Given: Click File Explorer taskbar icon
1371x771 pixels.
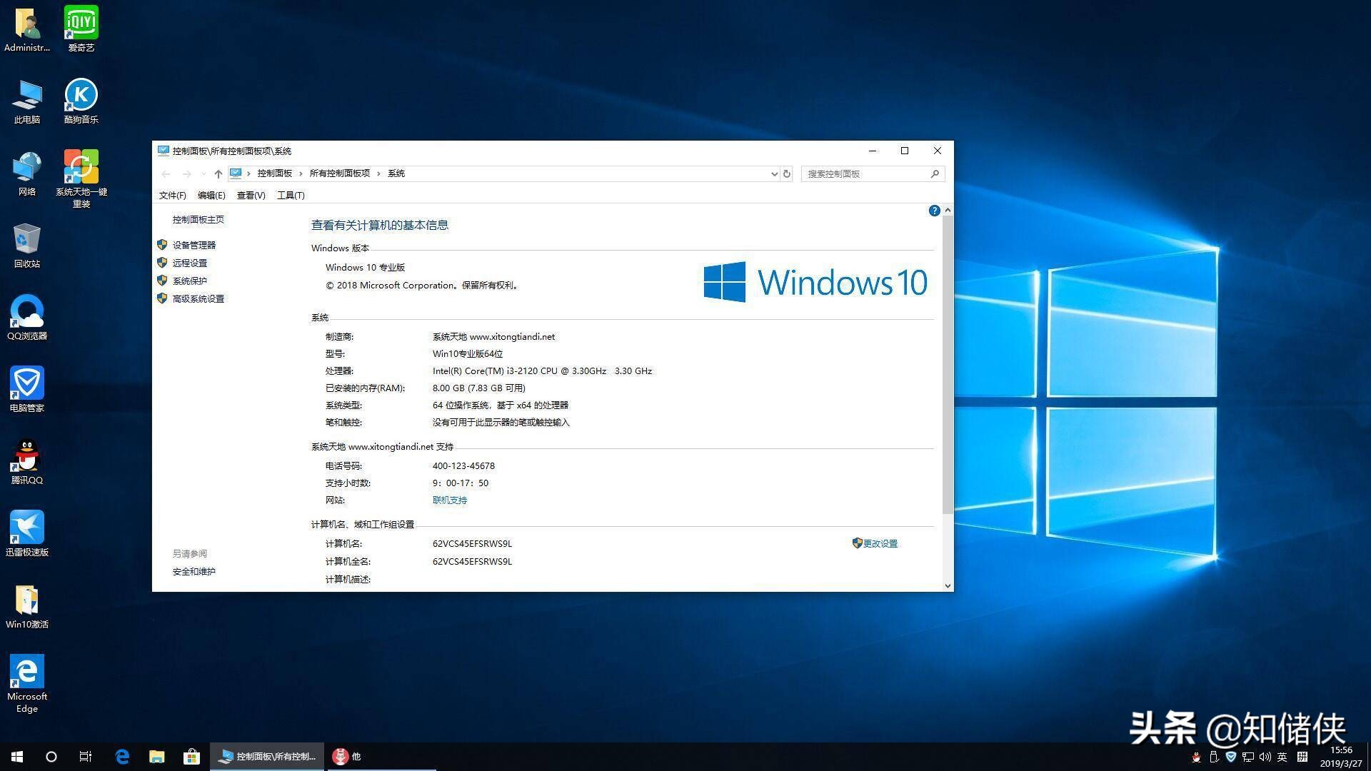Looking at the screenshot, I should pyautogui.click(x=156, y=757).
